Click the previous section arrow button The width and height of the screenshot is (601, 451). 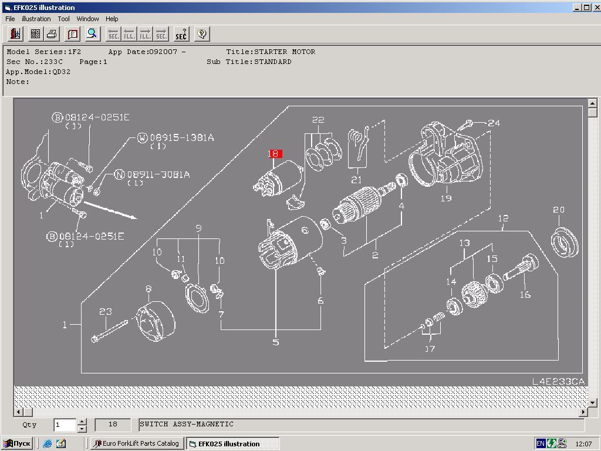(113, 34)
